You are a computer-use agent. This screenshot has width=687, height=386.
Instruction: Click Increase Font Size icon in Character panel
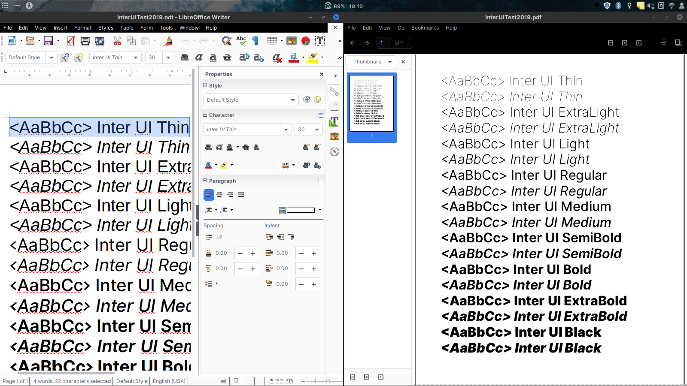coord(306,147)
